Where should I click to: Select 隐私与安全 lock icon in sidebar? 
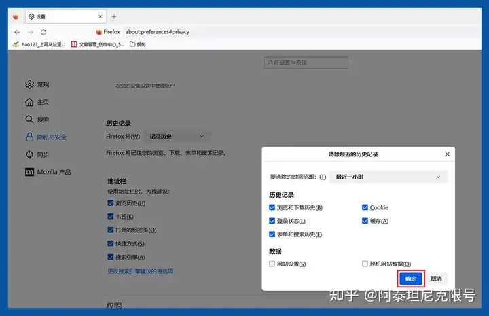click(29, 137)
